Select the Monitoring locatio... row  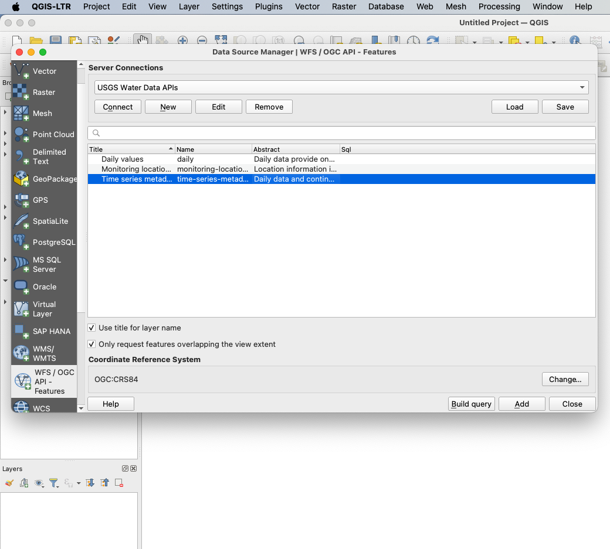tap(341, 169)
